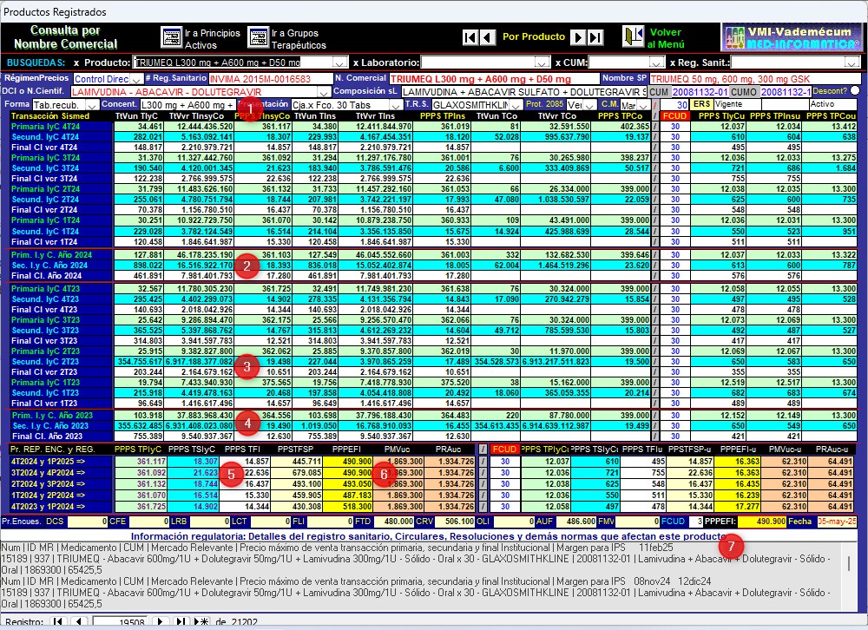The image size is (868, 630).
Task: Click the CUMO gray button
Action: [745, 91]
